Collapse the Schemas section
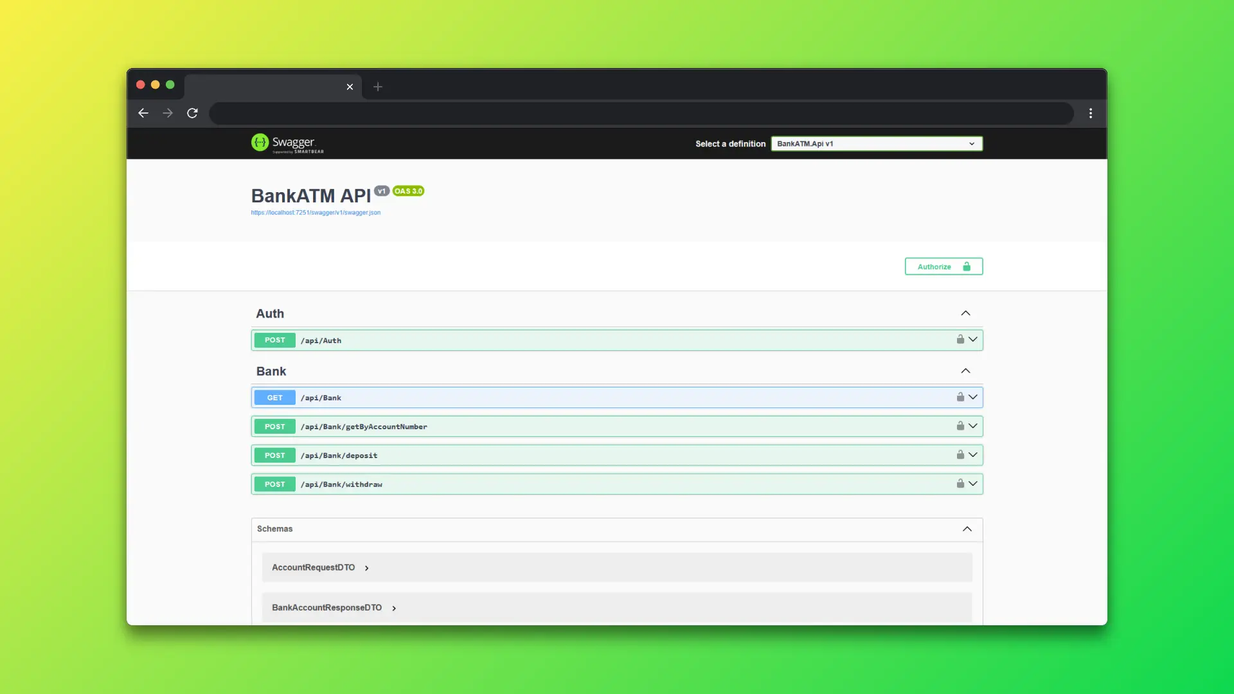This screenshot has height=694, width=1234. [967, 529]
